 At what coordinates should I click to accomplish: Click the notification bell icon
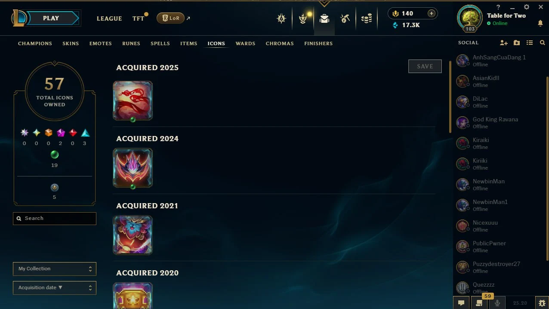pos(540,23)
